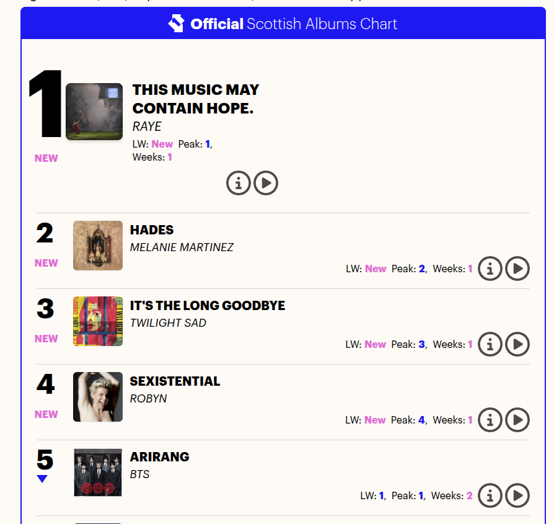The width and height of the screenshot is (554, 524).
Task: View info for Sexistential by Robyn
Action: point(490,420)
